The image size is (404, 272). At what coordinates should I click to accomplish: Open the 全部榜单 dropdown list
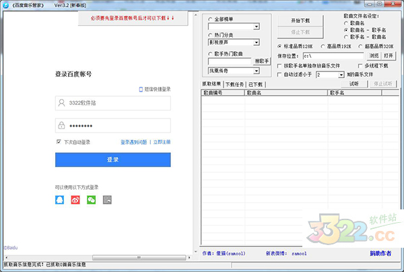(257, 26)
